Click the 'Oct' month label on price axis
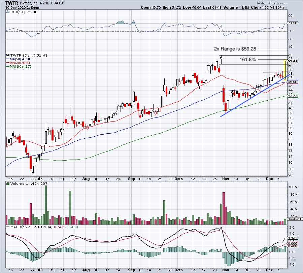The height and width of the screenshot is (273, 303). pyautogui.click(x=177, y=179)
